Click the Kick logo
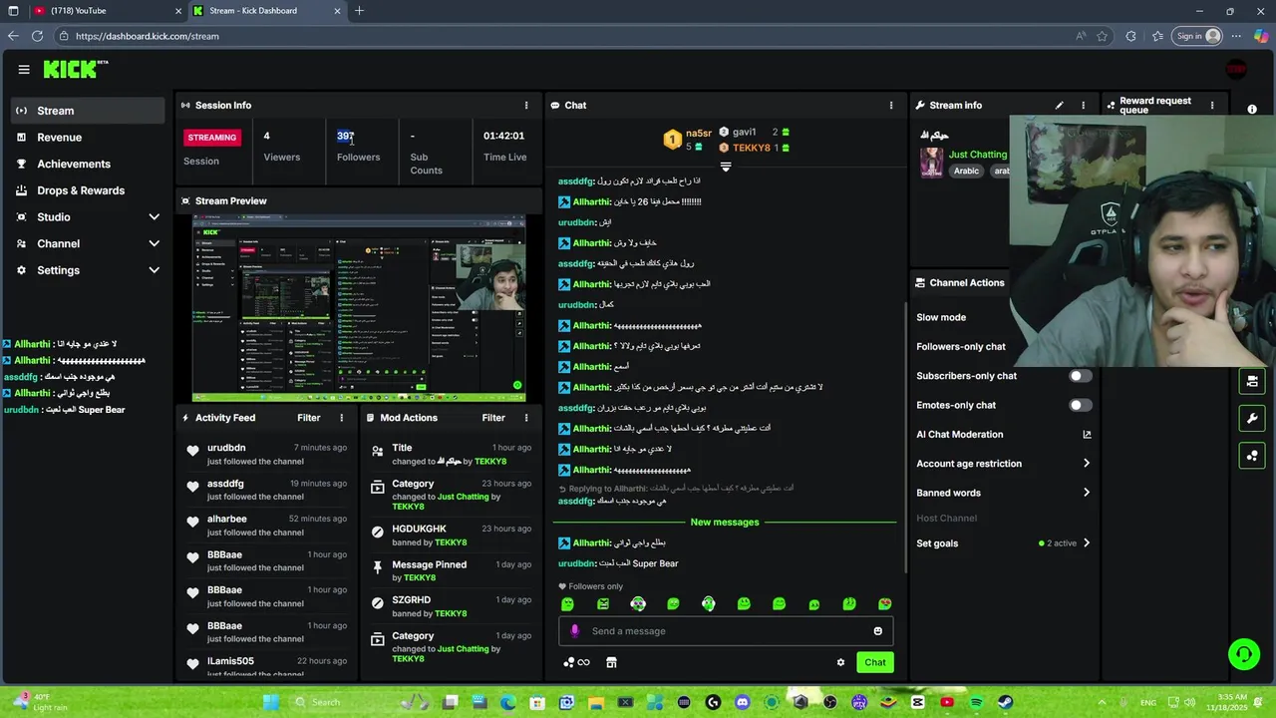 [x=75, y=69]
